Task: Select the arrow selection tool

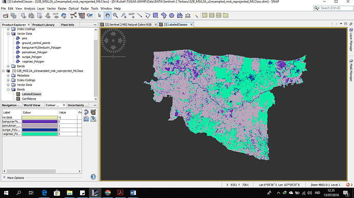Action: pyautogui.click(x=100, y=15)
